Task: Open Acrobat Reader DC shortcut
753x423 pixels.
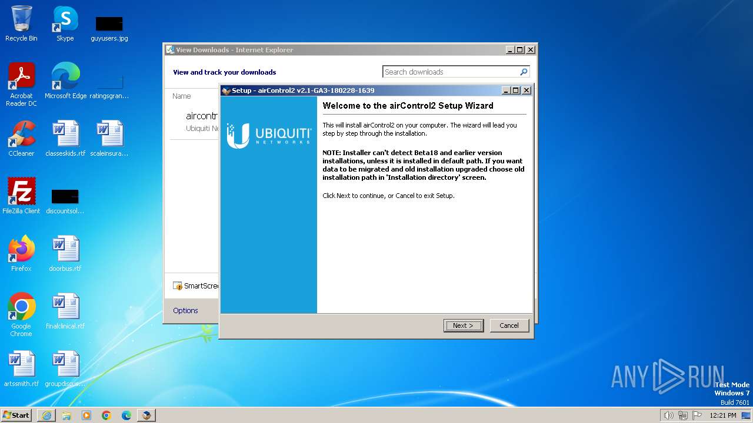Action: pos(21,85)
